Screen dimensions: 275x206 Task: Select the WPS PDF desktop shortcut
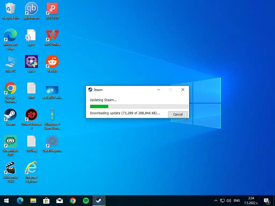tap(52, 11)
